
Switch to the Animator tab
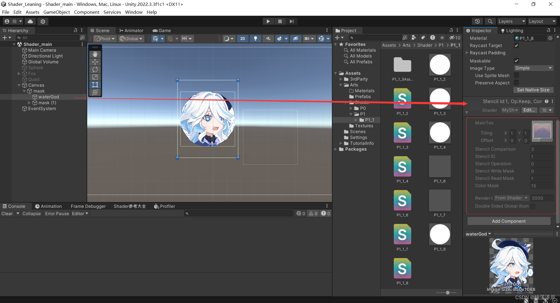point(131,31)
